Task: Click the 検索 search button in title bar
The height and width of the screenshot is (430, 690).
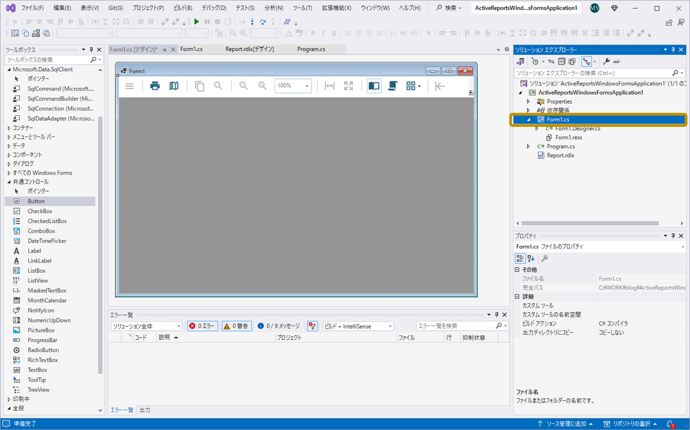Action: coord(449,8)
